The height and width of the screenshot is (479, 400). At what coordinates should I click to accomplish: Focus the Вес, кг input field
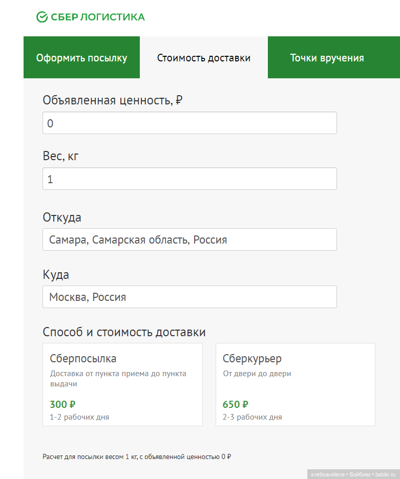(190, 179)
